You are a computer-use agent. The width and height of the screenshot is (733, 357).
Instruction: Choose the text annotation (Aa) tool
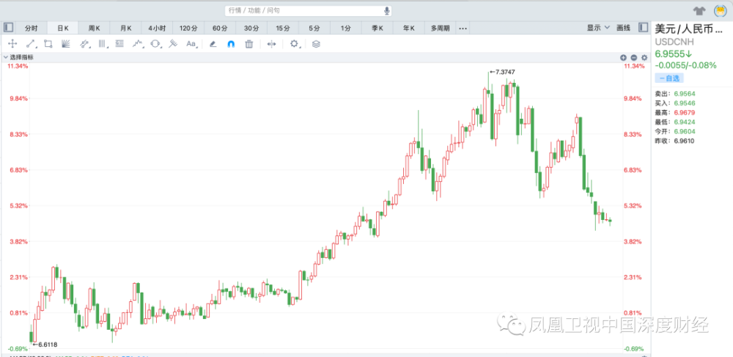[x=191, y=44]
